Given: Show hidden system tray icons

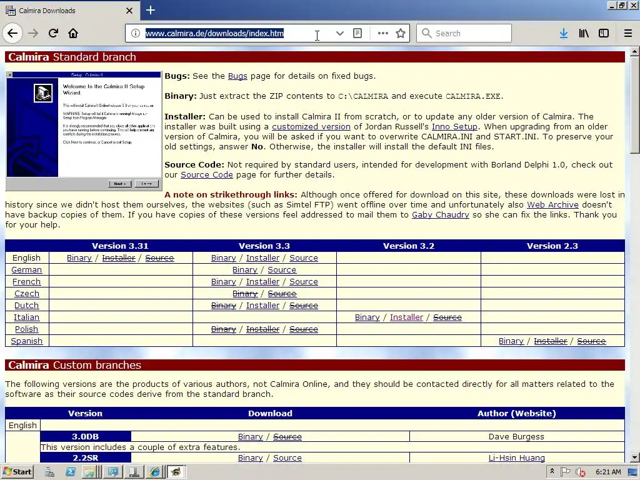Looking at the screenshot, I should click(x=552, y=471).
